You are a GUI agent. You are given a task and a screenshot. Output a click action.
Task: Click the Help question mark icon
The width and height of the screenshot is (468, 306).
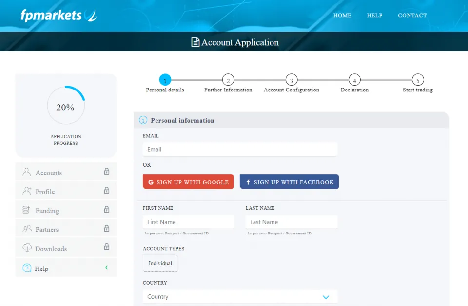27,268
